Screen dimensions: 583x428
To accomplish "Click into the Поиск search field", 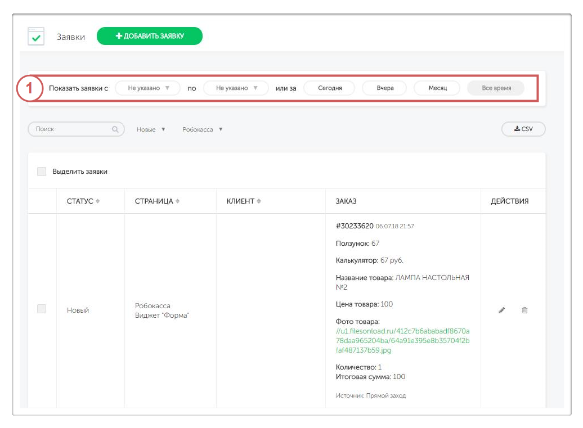I will point(70,129).
